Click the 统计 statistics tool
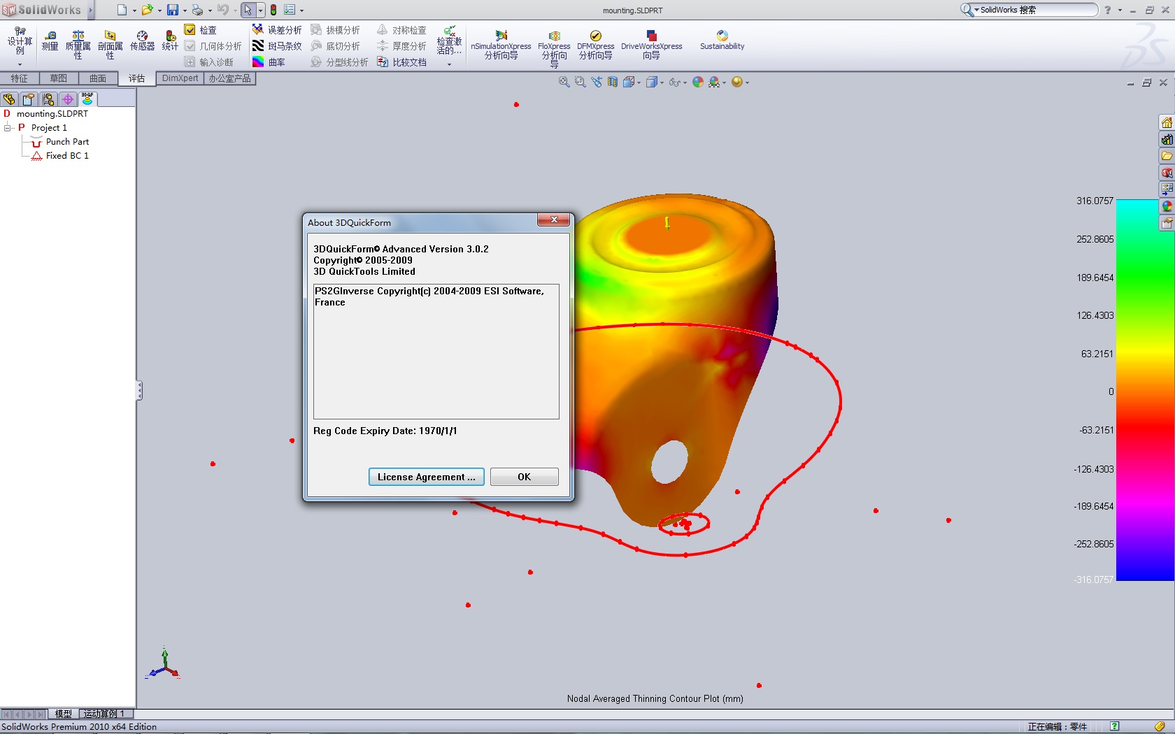The height and width of the screenshot is (734, 1175). pyautogui.click(x=170, y=41)
